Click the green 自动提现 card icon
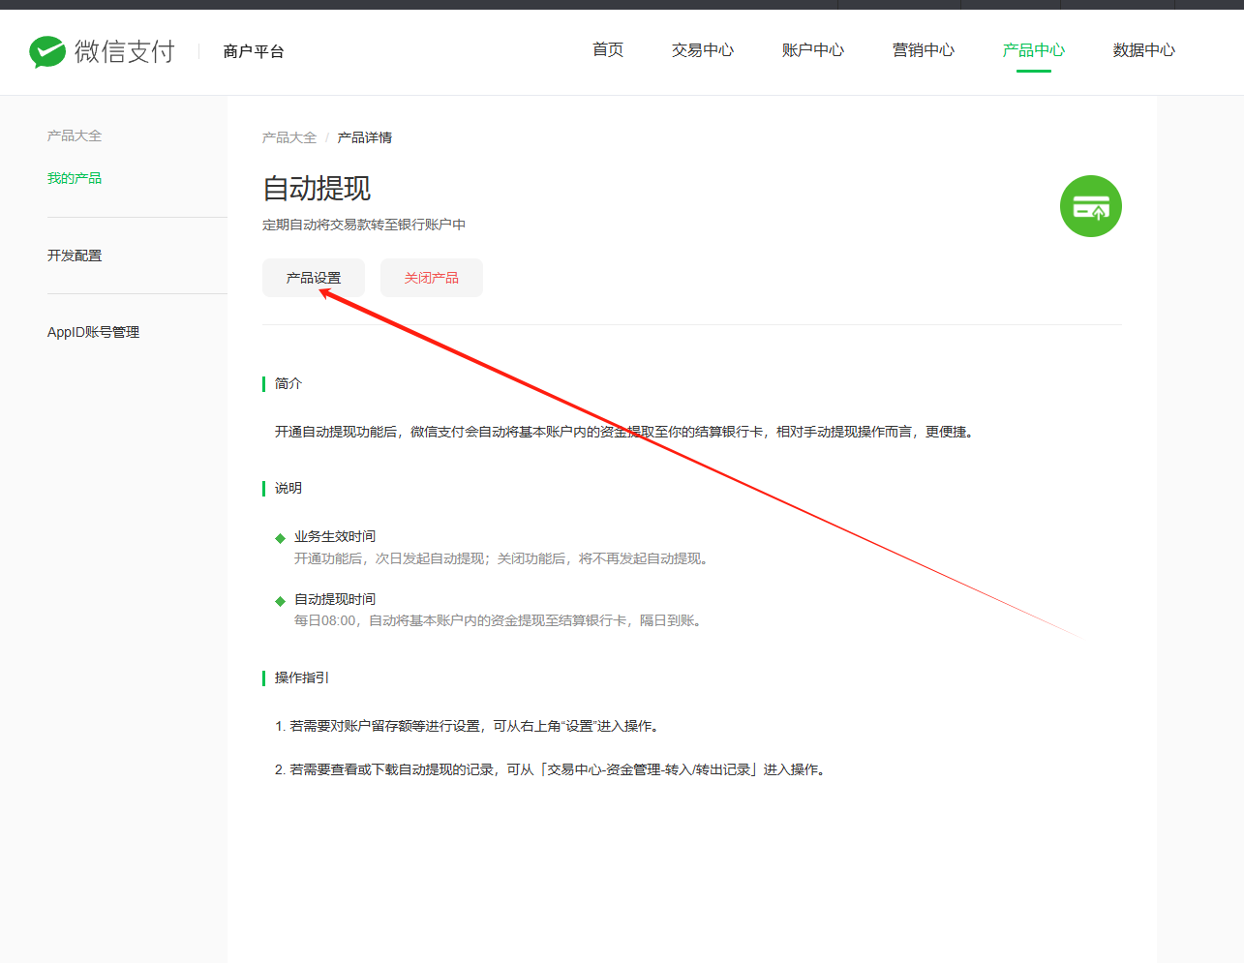The width and height of the screenshot is (1244, 963). pos(1090,206)
